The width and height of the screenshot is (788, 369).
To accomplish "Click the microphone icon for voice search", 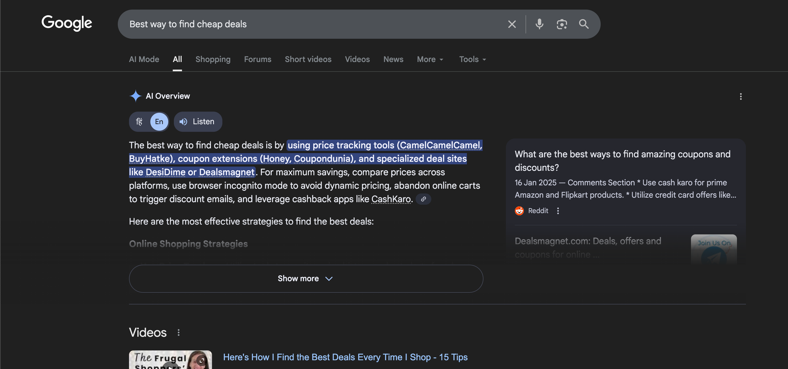I will [x=539, y=24].
